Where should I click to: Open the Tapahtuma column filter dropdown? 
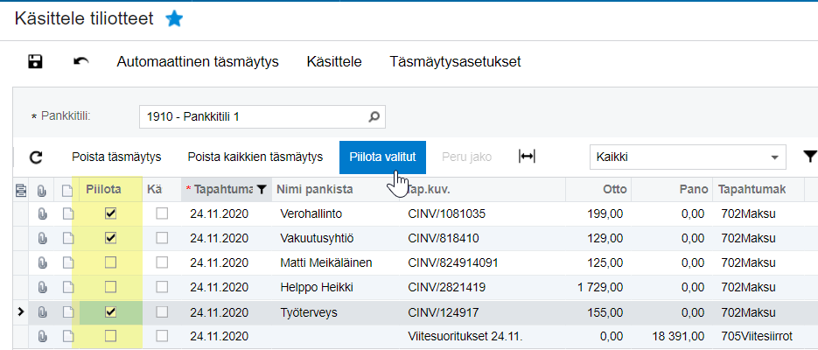261,189
